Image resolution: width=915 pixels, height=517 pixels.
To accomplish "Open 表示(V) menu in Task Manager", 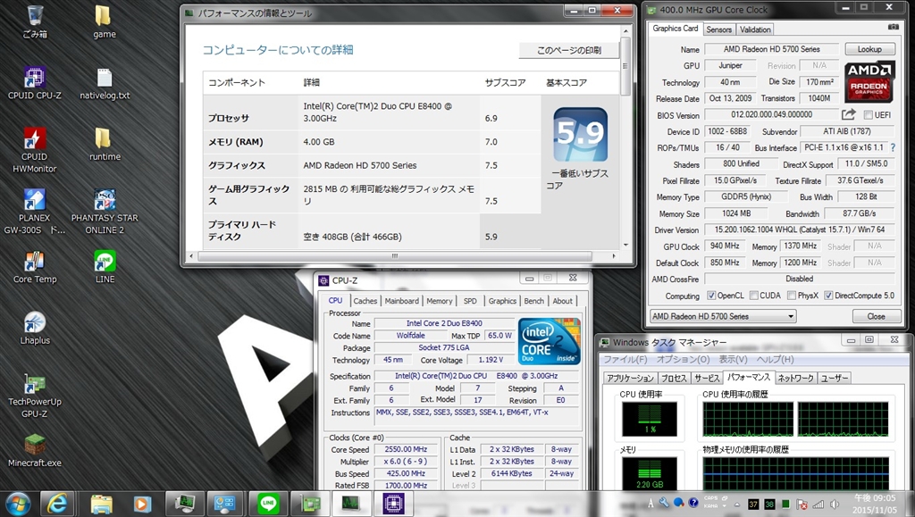I will point(733,360).
